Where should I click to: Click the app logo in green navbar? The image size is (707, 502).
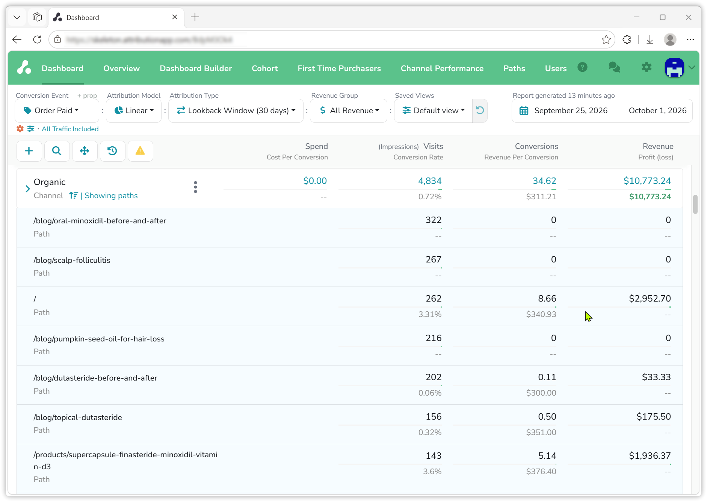coord(24,68)
